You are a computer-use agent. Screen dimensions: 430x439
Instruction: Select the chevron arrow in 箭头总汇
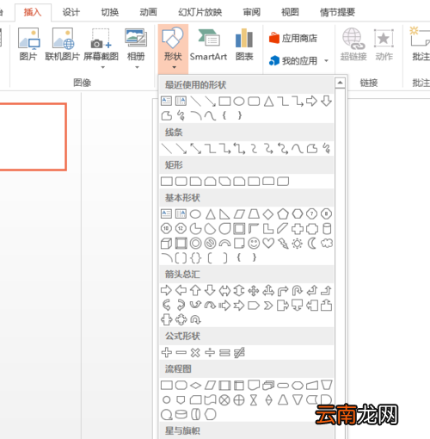[268, 306]
